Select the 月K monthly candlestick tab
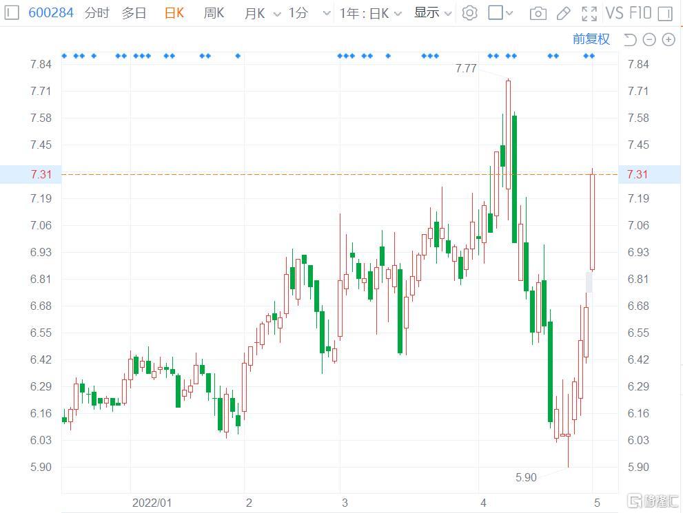Viewport: 683px width, 513px height. (255, 14)
